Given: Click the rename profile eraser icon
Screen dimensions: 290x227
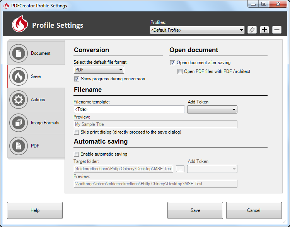Looking at the screenshot, I should pos(252,30).
